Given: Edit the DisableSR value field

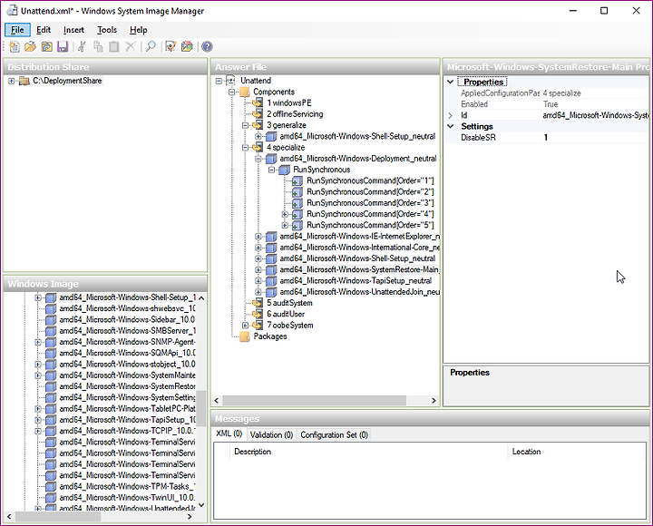Looking at the screenshot, I should pyautogui.click(x=596, y=138).
